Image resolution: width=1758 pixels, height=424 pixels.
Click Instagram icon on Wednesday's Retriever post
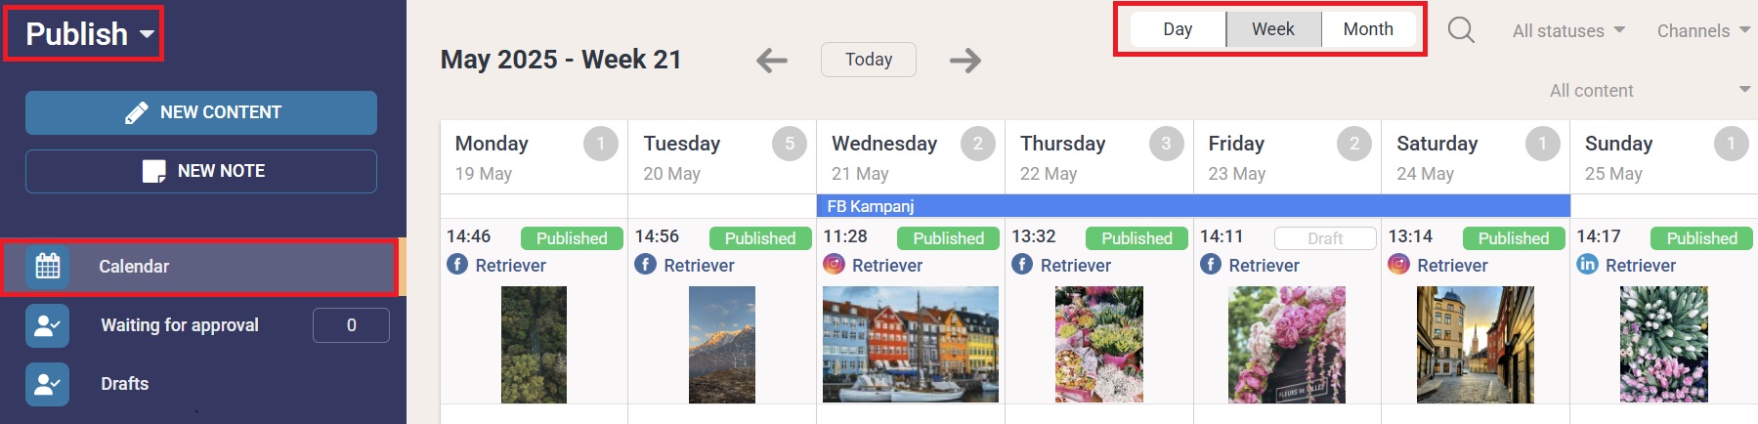(x=834, y=264)
